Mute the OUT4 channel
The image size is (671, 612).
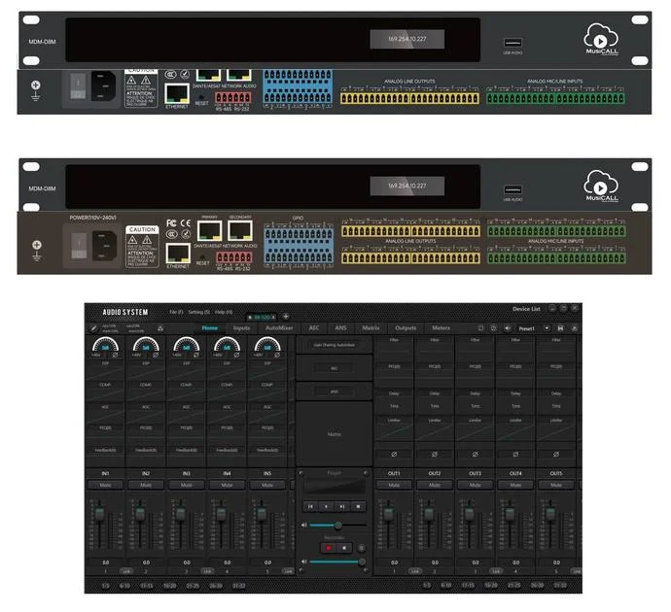tap(515, 485)
